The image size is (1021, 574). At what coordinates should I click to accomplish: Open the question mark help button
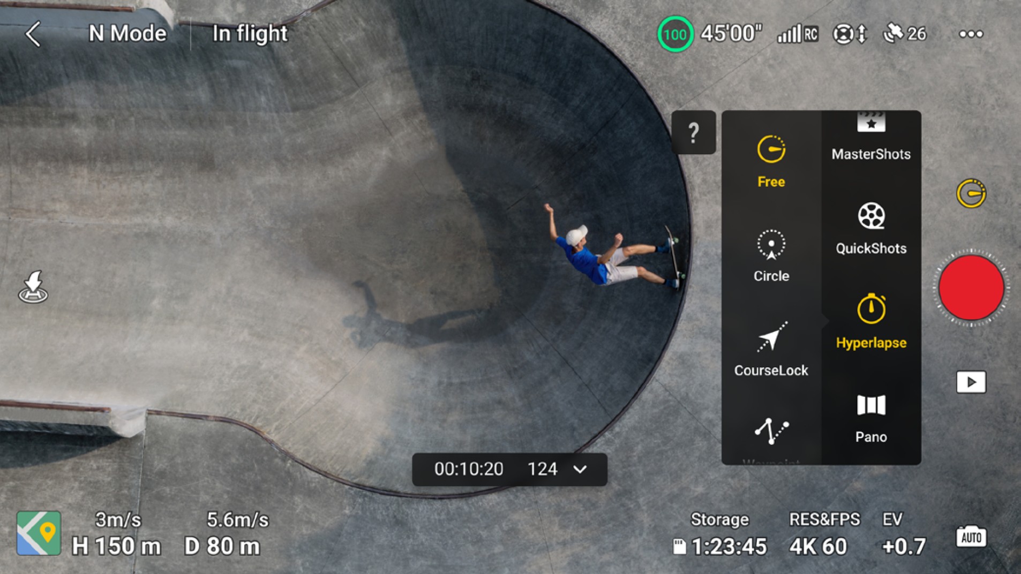[x=693, y=132]
